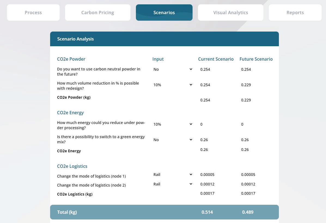Click the Scenario Analysis panel header
Image resolution: width=326 pixels, height=223 pixels.
(164, 39)
